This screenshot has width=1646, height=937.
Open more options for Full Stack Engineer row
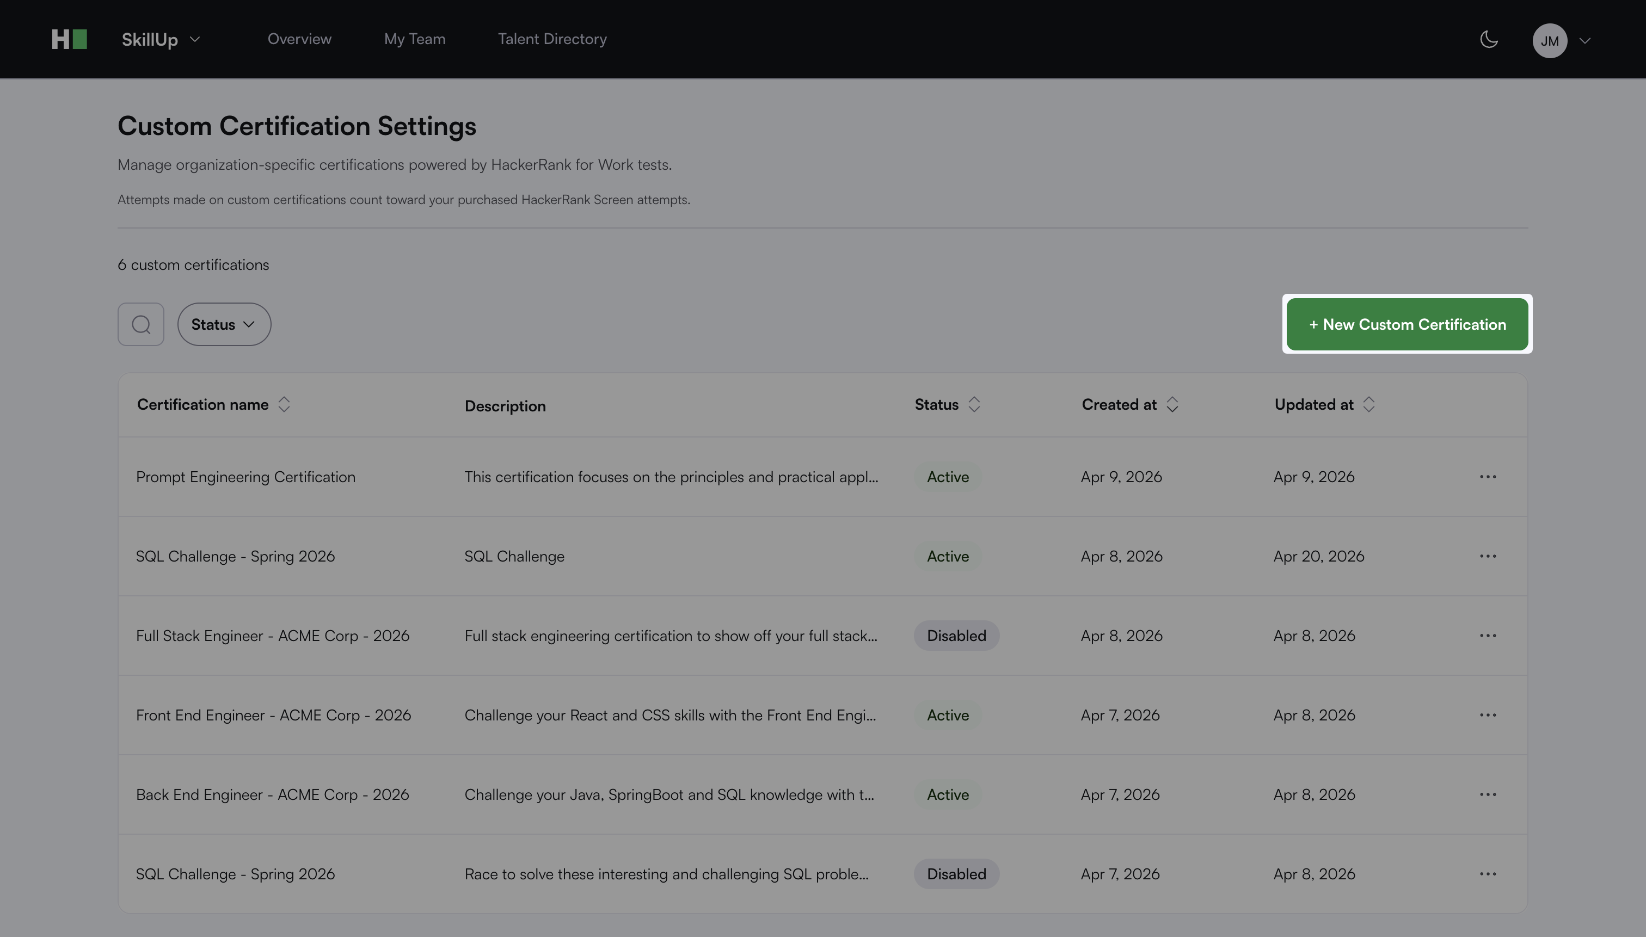click(1488, 636)
